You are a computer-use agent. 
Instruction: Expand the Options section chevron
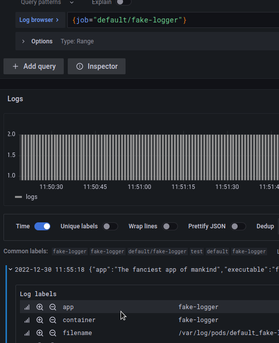click(23, 41)
